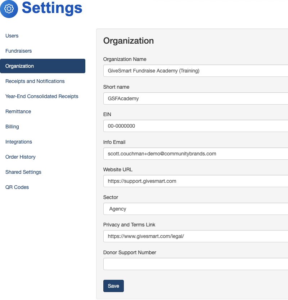Click the "Donor Support Number" label

tap(130, 252)
